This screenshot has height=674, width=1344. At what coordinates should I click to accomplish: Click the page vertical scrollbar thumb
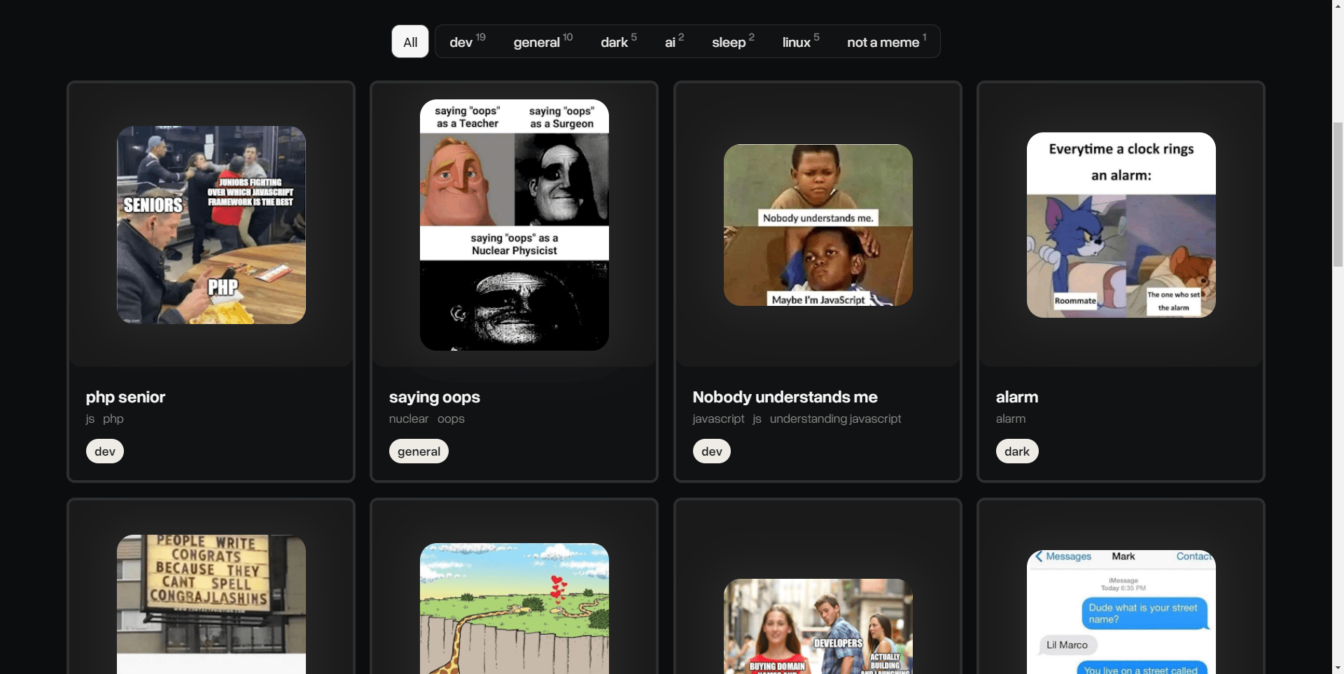click(x=1338, y=194)
